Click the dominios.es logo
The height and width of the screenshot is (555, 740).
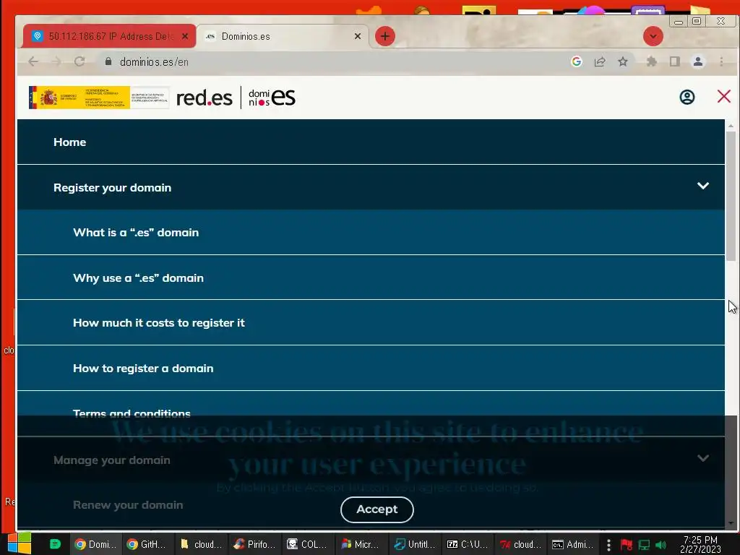pos(272,98)
